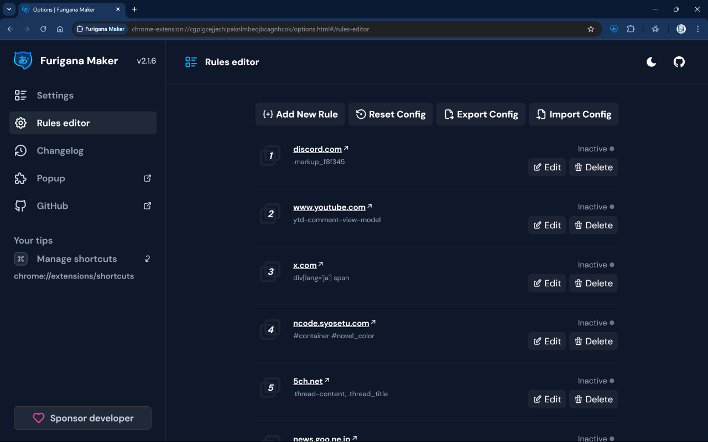Click drag handle number 4 icon

270,330
